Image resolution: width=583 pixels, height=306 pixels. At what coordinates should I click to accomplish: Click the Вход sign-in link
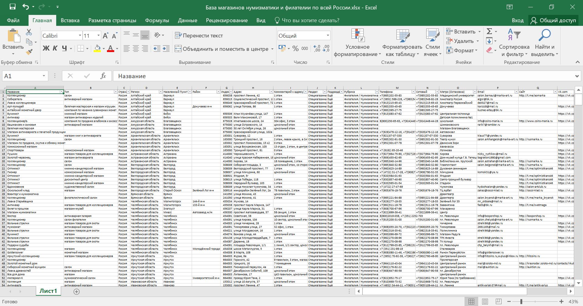pyautogui.click(x=517, y=20)
